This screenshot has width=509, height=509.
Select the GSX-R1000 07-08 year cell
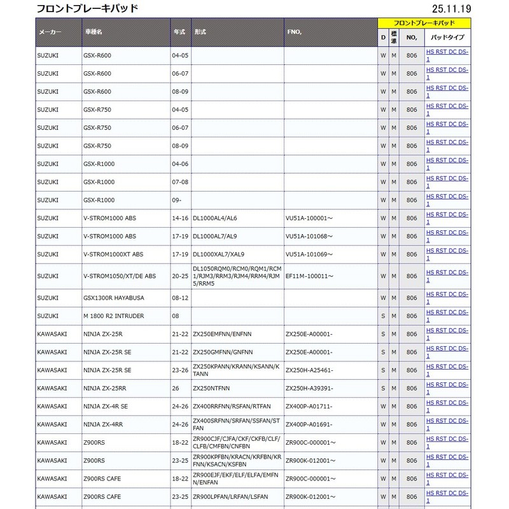coord(181,182)
